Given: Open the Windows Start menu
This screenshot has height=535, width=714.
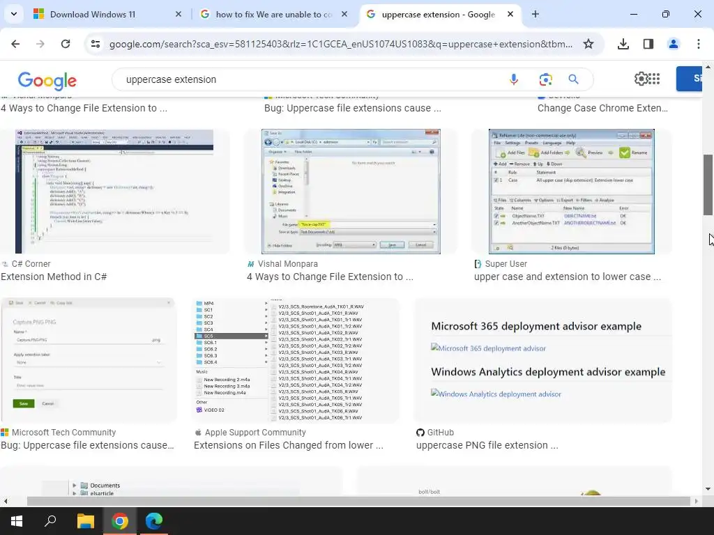Looking at the screenshot, I should (x=17, y=521).
